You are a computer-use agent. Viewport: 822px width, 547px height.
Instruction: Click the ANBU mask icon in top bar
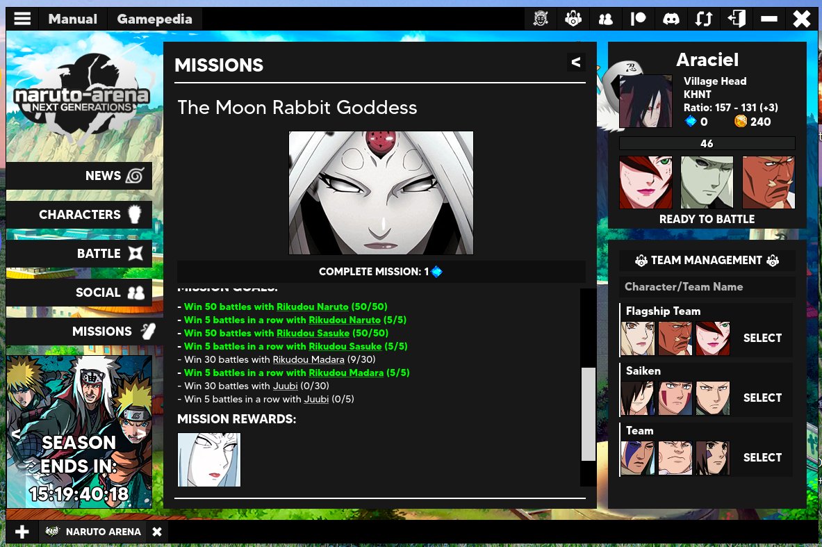point(541,19)
